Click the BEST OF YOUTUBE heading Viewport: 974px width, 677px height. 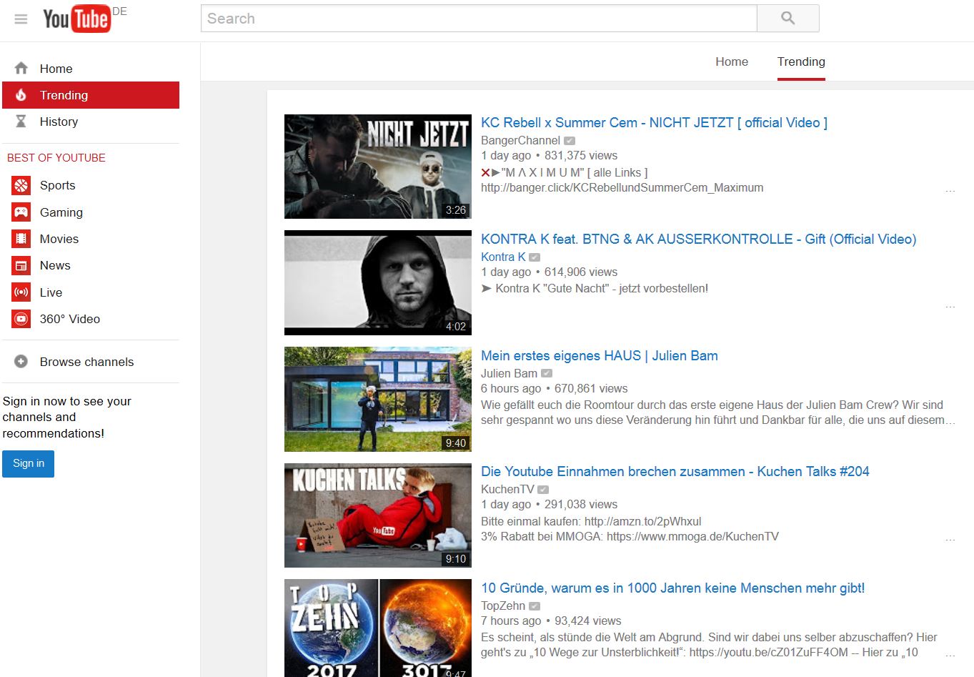tap(56, 158)
